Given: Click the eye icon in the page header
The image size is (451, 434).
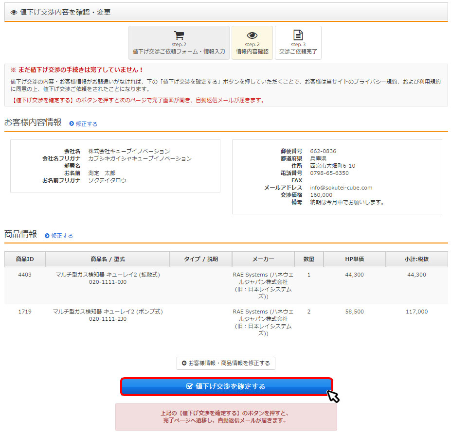Looking at the screenshot, I should [x=14, y=12].
